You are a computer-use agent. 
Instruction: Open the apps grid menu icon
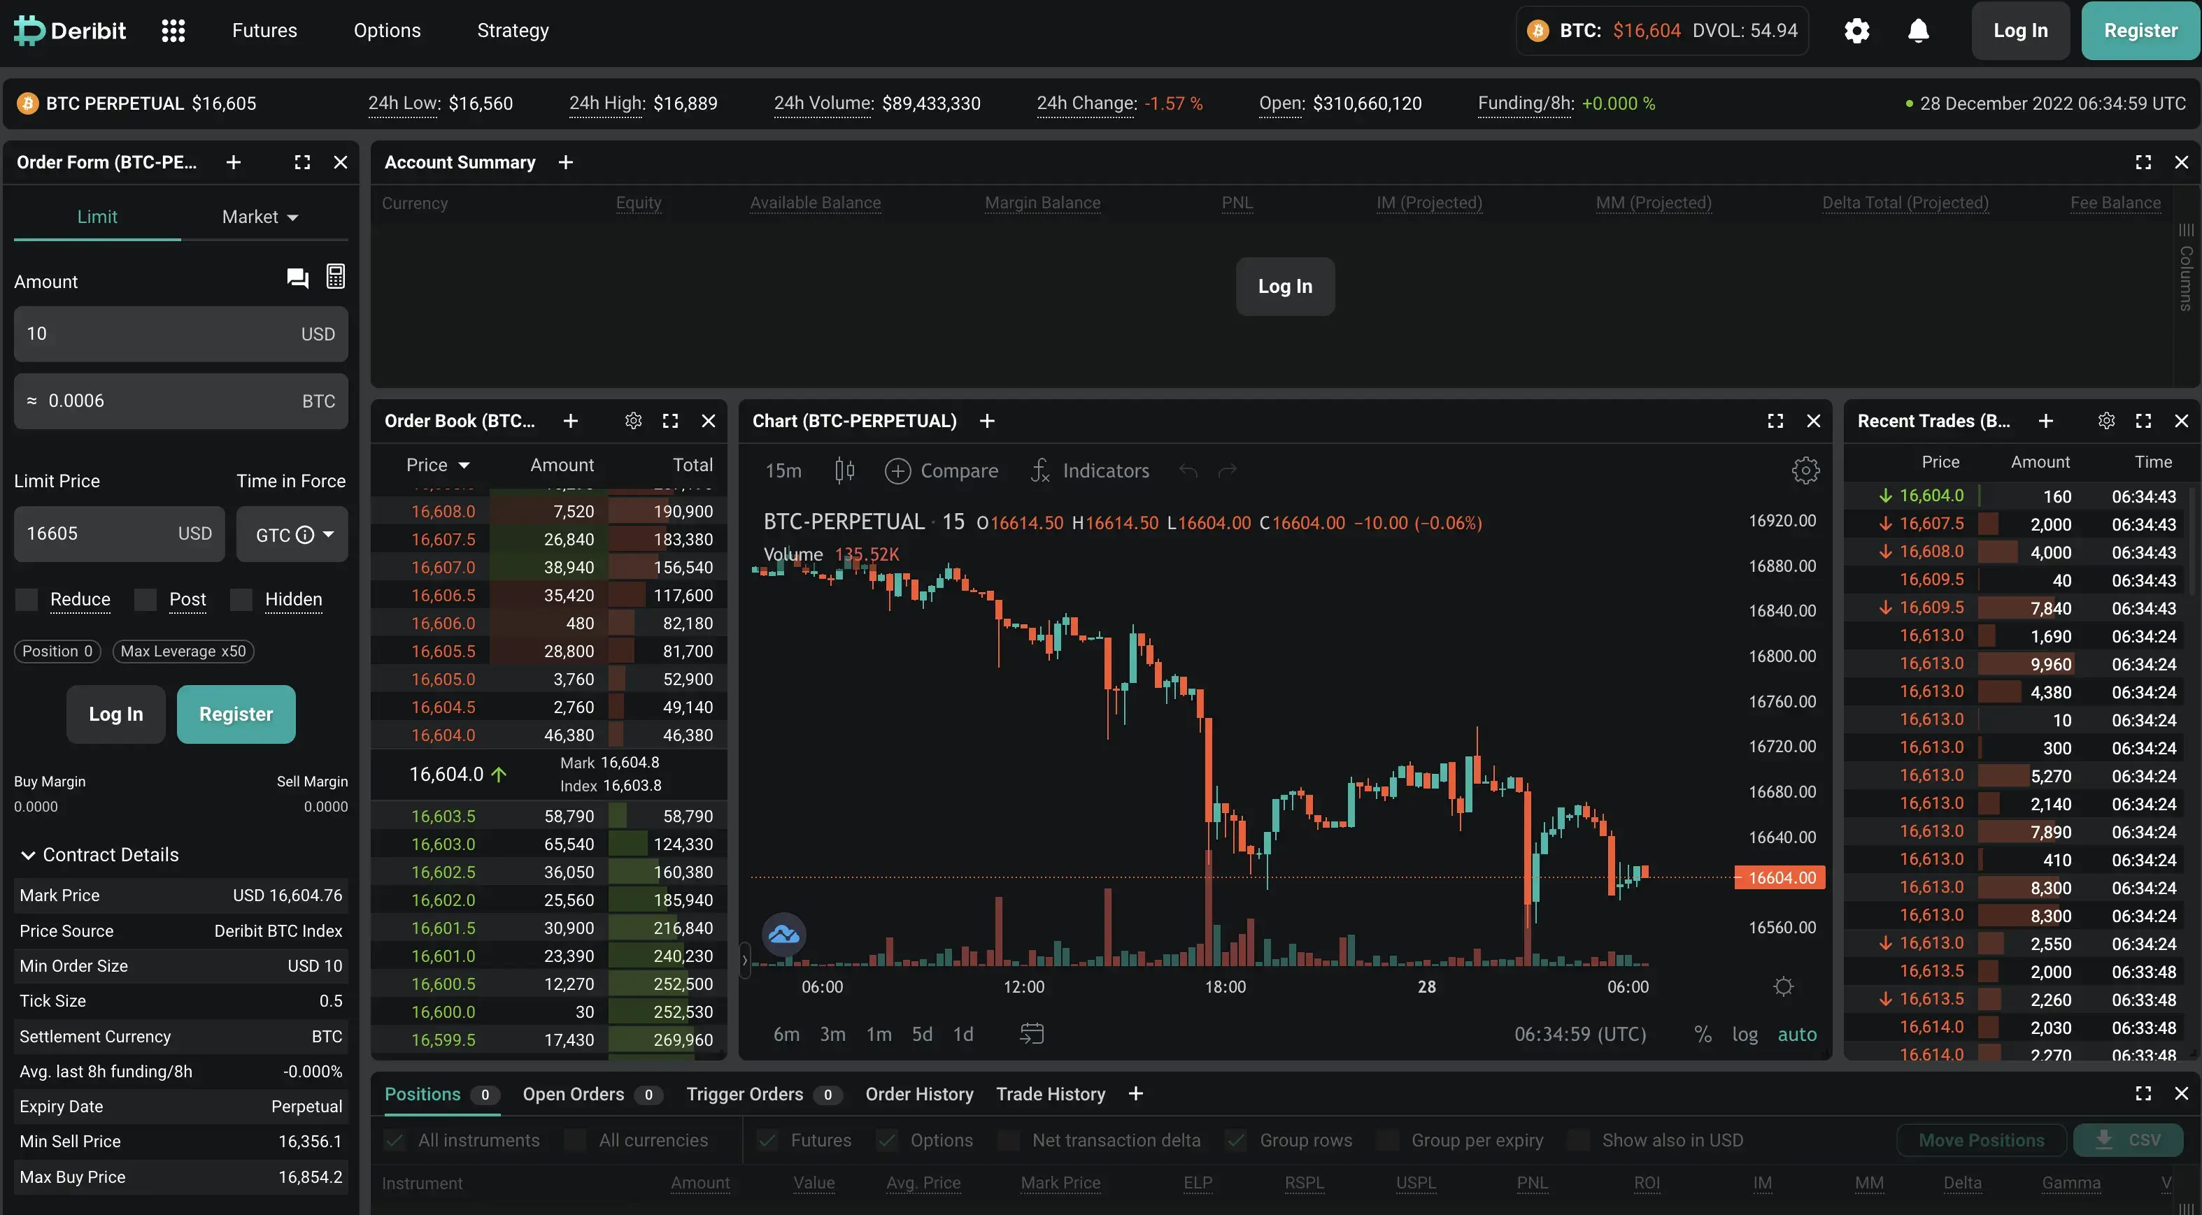tap(173, 31)
